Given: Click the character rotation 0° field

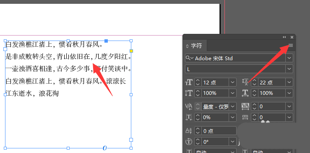Looking at the screenshot, I should [215, 142].
